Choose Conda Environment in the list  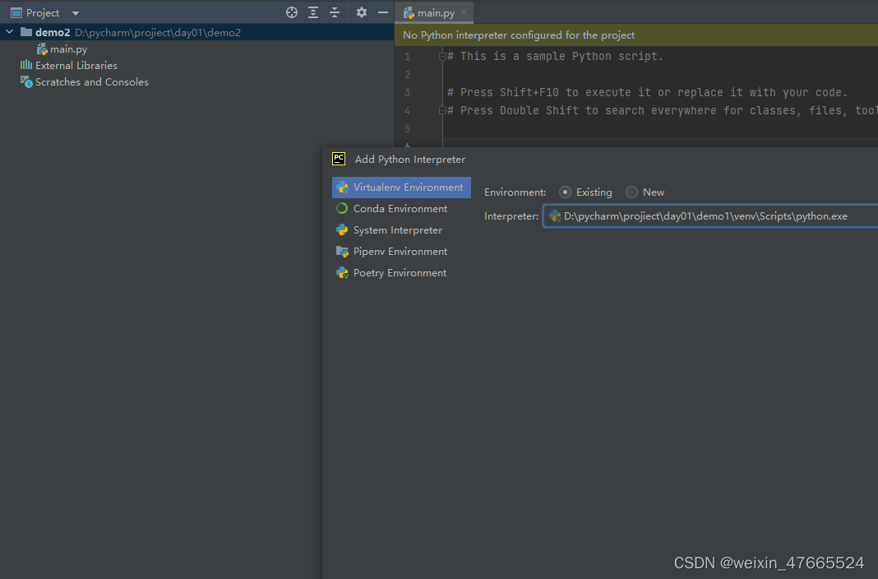click(401, 209)
